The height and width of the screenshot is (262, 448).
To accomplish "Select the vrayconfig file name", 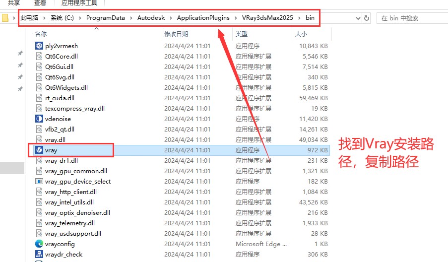I will tap(60, 244).
